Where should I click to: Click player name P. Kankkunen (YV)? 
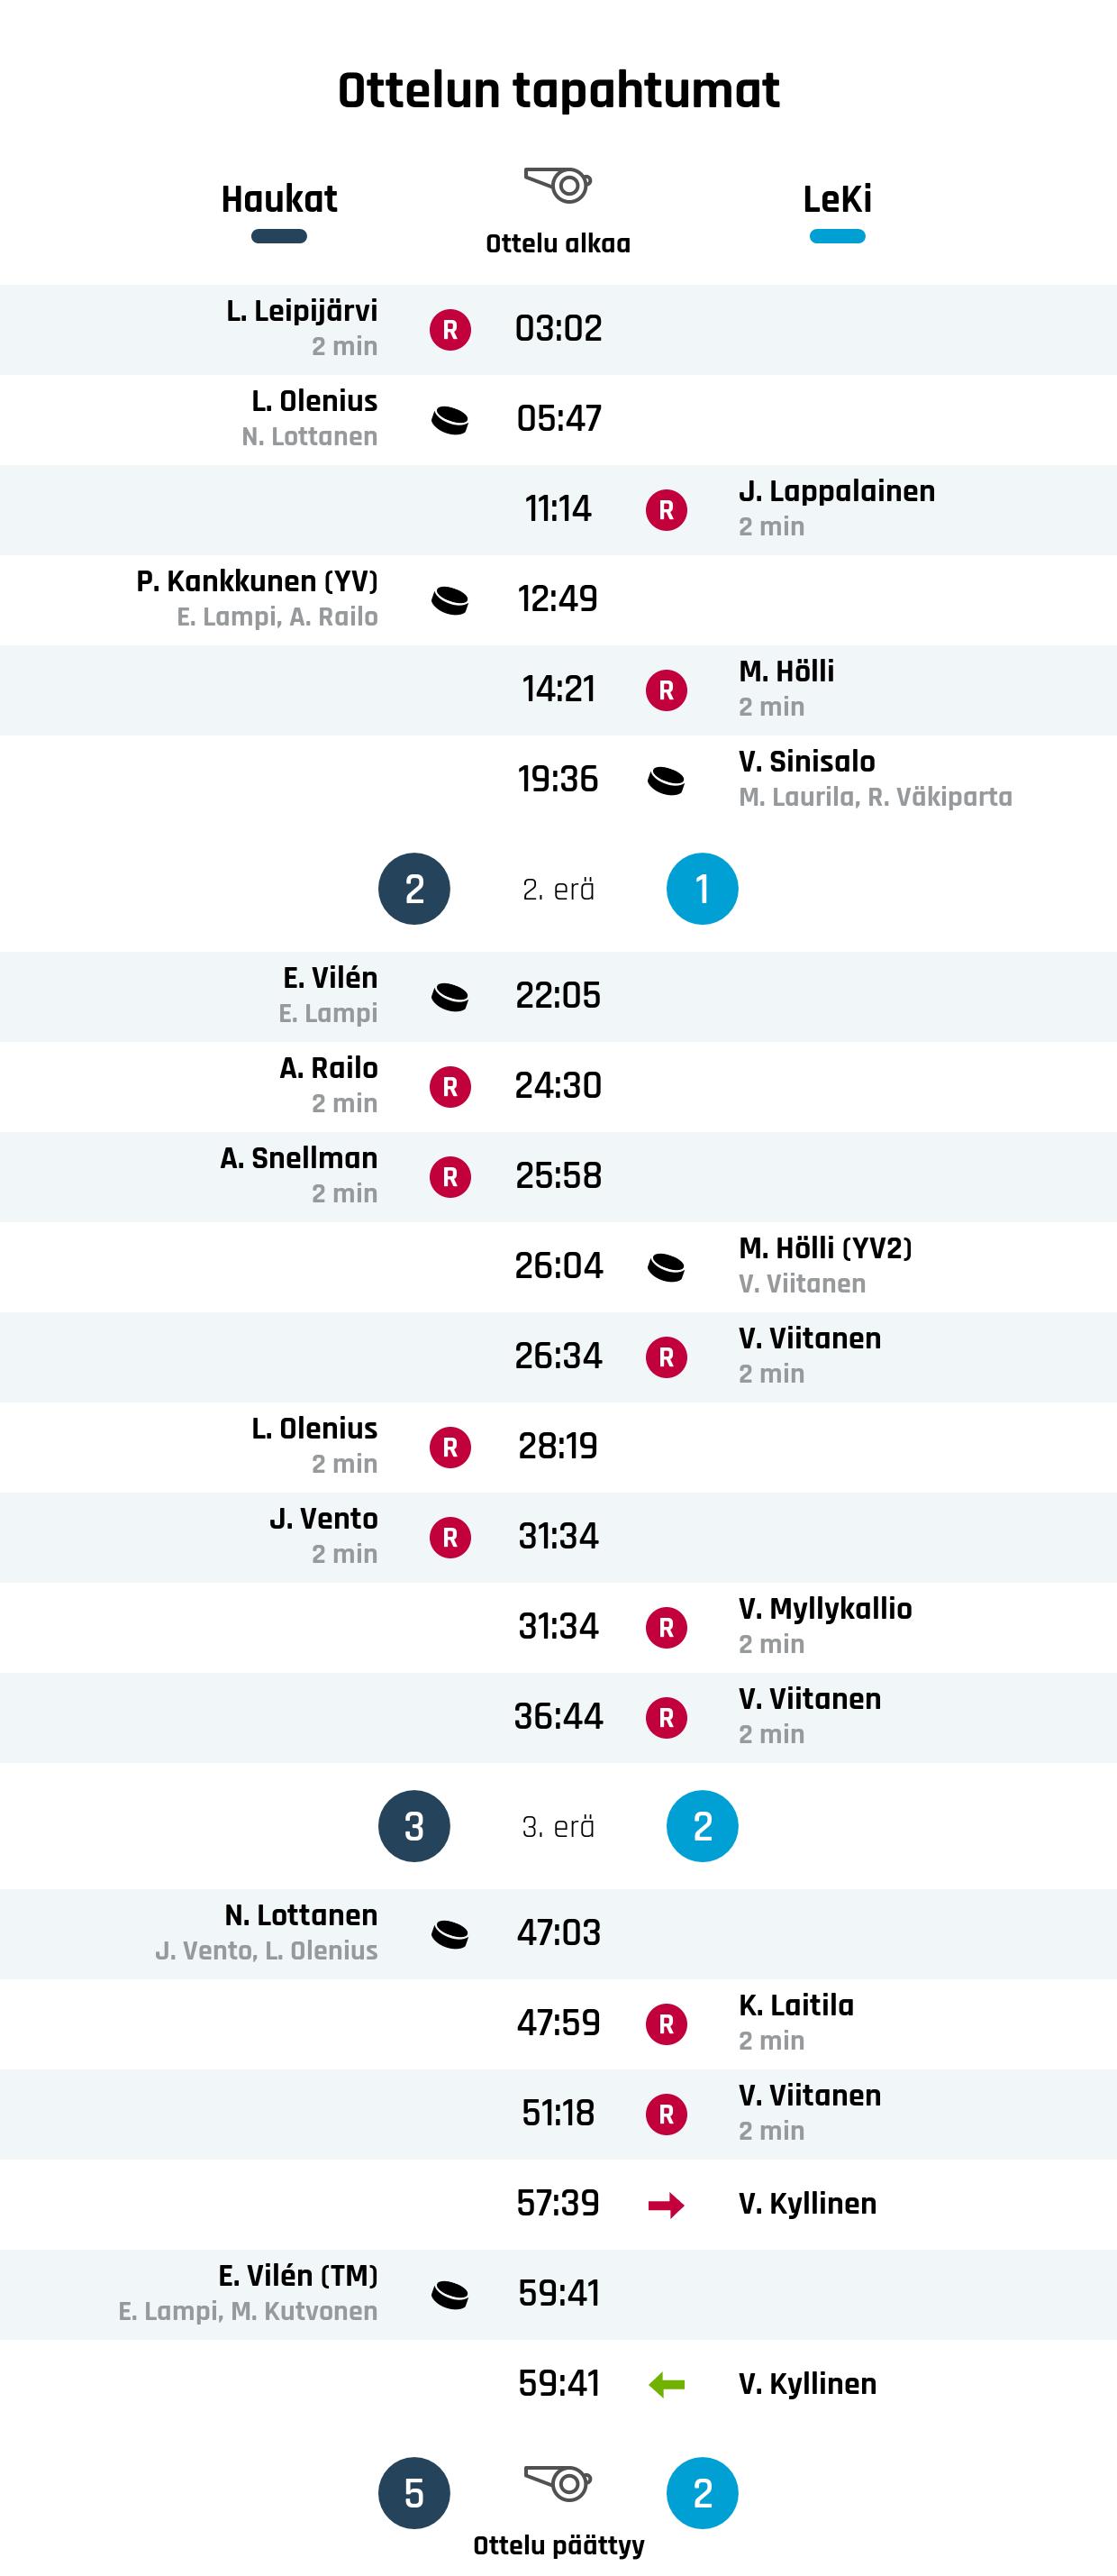(257, 581)
